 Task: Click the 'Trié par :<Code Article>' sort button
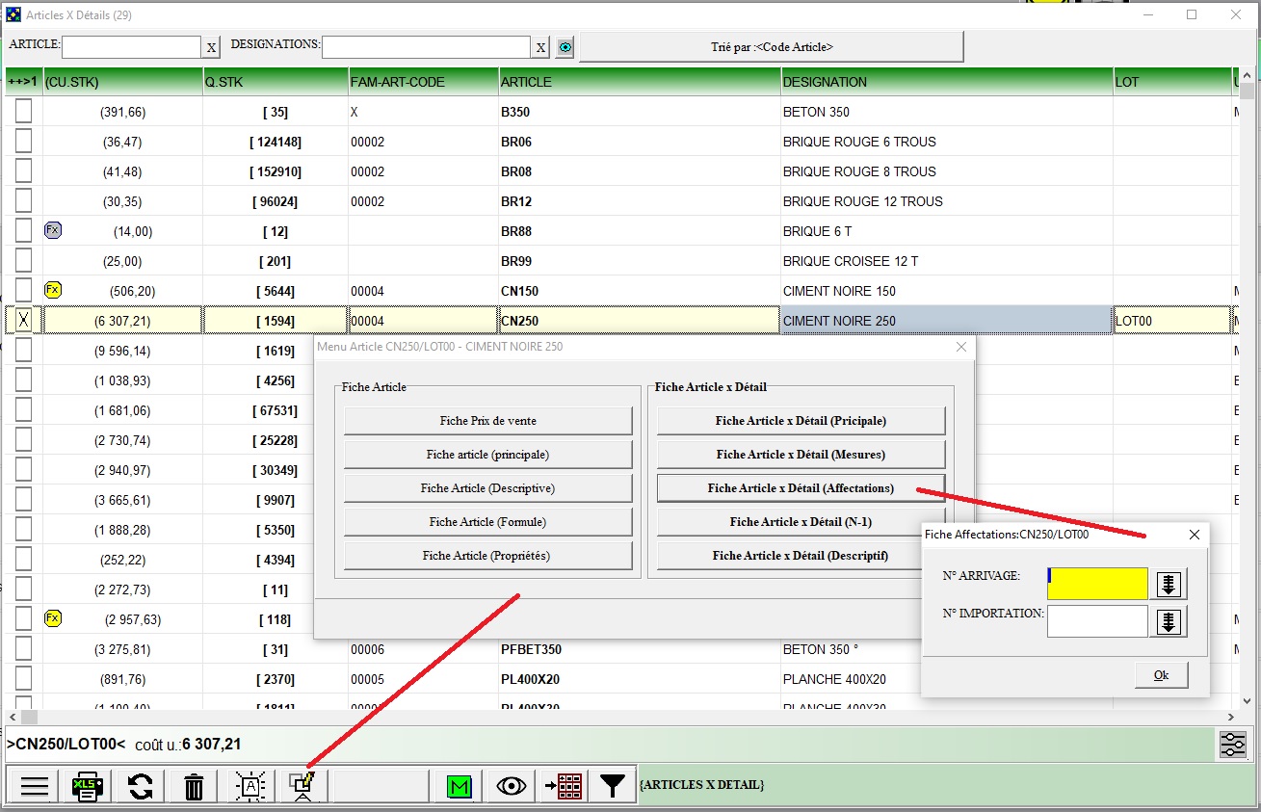pyautogui.click(x=771, y=47)
